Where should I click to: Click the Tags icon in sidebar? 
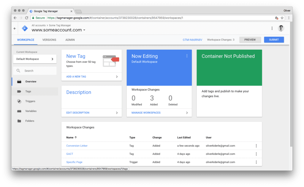click(x=19, y=92)
